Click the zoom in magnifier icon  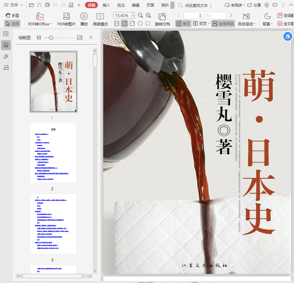148,15
